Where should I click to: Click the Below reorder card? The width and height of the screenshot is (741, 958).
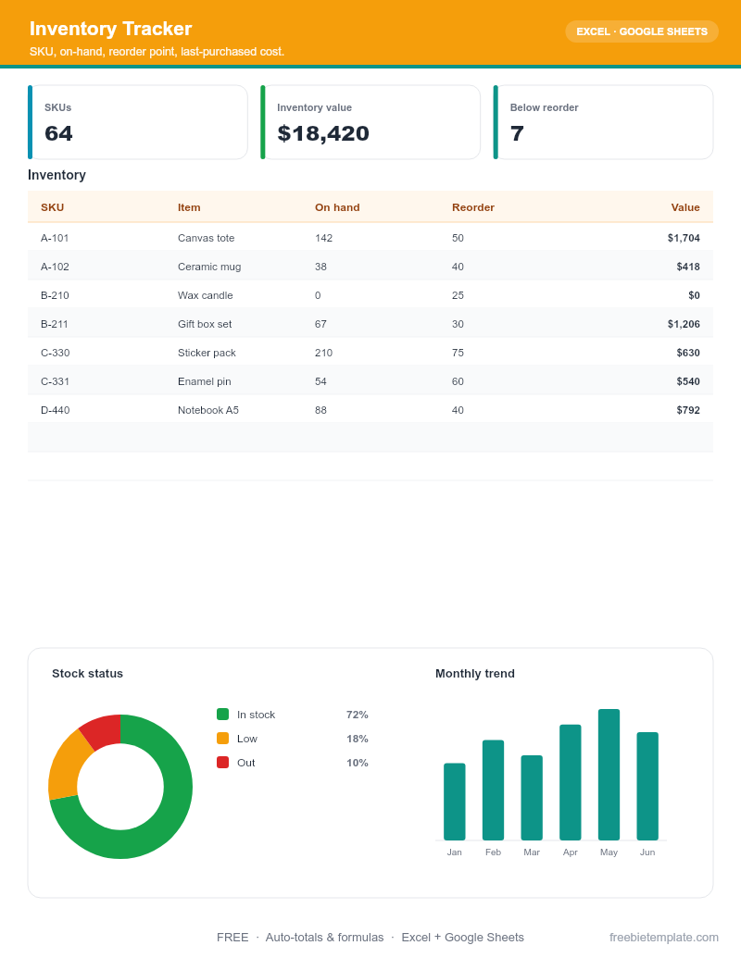pos(603,122)
